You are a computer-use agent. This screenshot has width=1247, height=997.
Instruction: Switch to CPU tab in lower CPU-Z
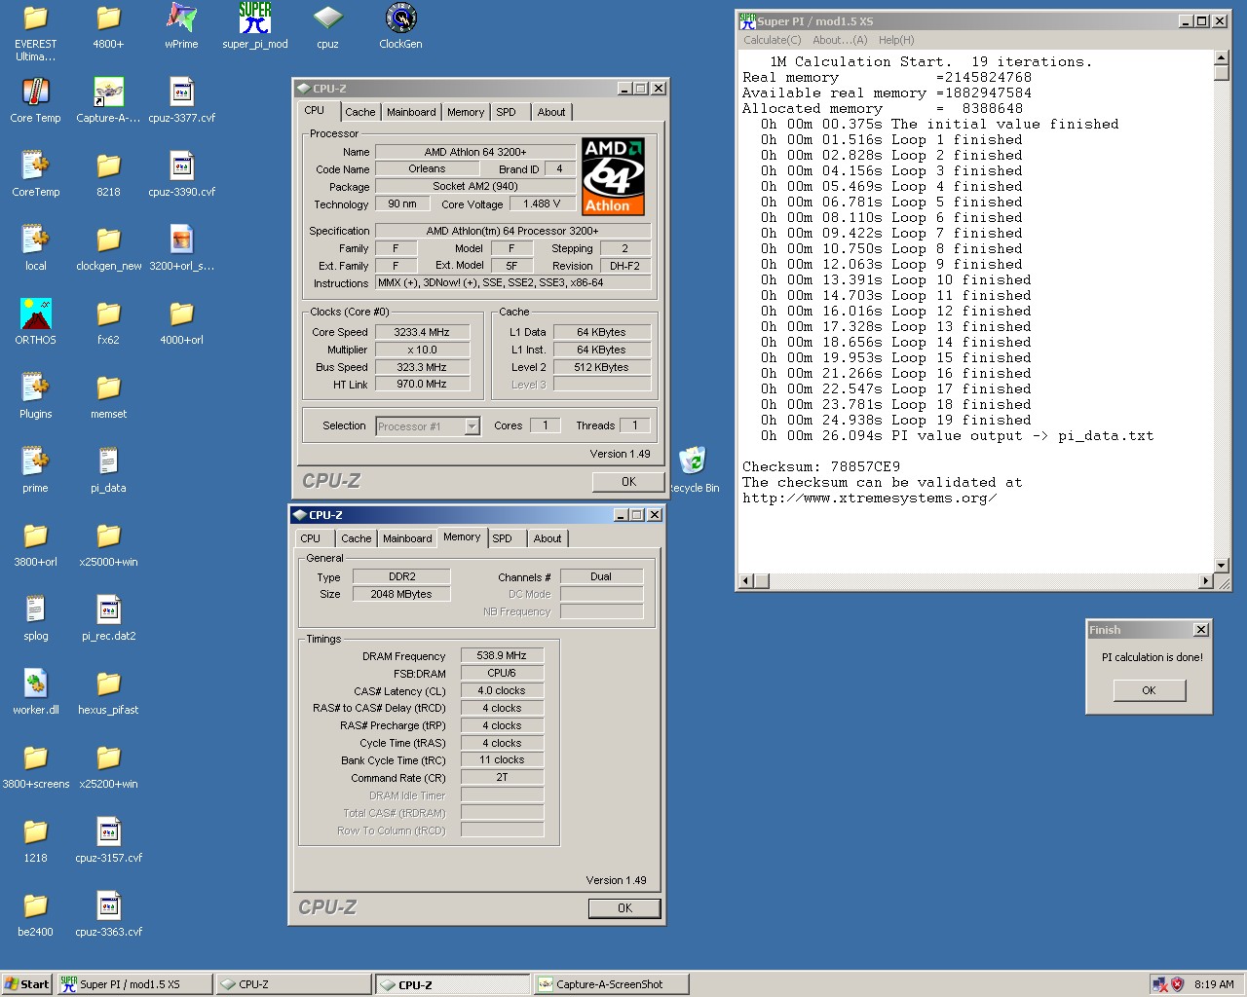[x=311, y=538]
